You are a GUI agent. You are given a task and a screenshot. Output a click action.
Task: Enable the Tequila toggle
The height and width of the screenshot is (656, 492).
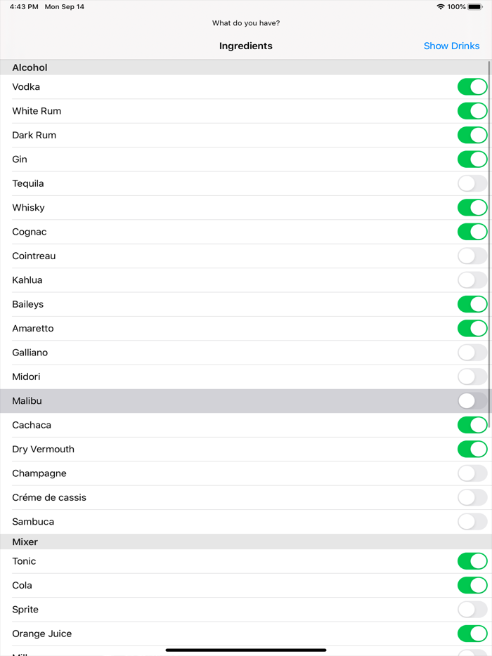[x=472, y=183]
